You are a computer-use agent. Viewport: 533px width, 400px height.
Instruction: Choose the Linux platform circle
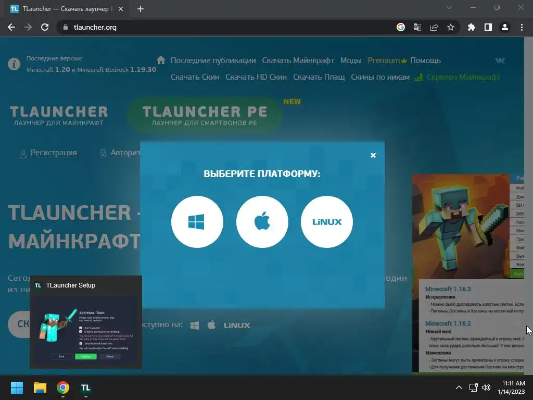coord(327,222)
